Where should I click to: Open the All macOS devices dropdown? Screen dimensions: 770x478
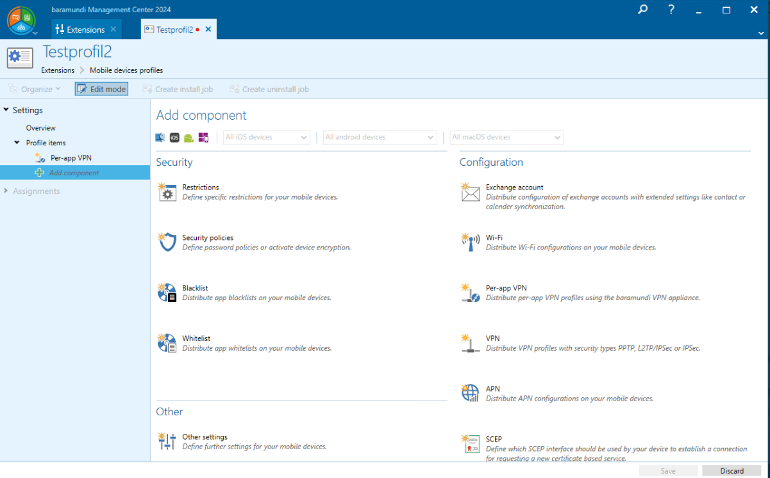click(506, 137)
